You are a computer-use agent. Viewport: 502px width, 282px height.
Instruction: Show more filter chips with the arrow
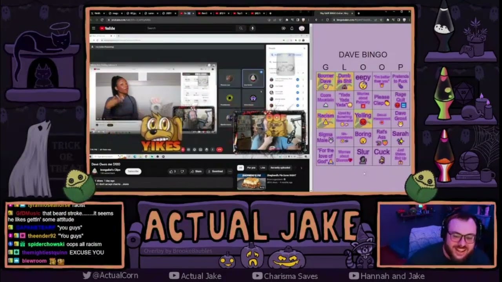[301, 168]
